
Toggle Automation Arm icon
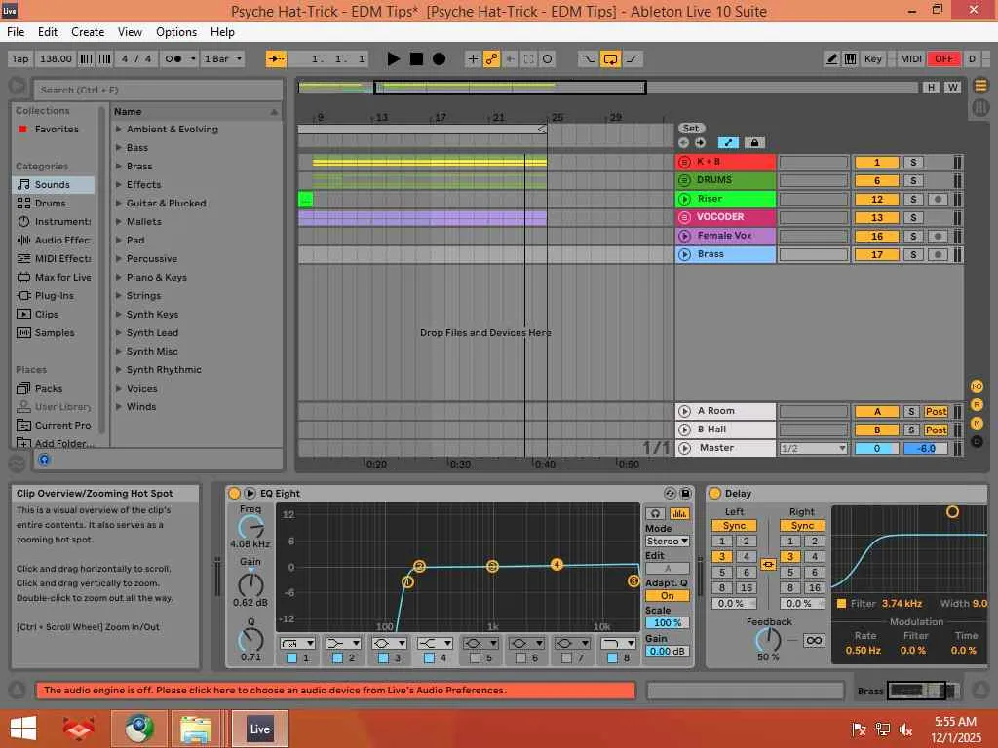tap(491, 59)
